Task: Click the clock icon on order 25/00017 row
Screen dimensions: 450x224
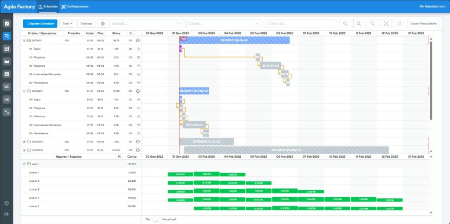Action: 138,91
